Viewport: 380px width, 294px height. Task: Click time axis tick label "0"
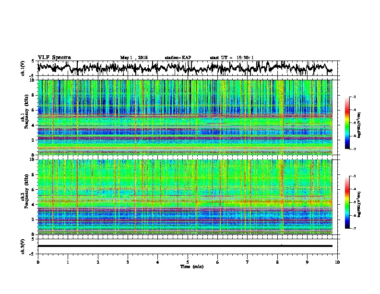38,262
